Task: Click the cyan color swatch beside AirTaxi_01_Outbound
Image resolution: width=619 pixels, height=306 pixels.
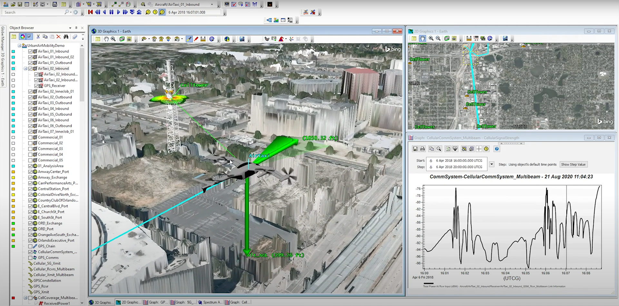Action: 13,63
